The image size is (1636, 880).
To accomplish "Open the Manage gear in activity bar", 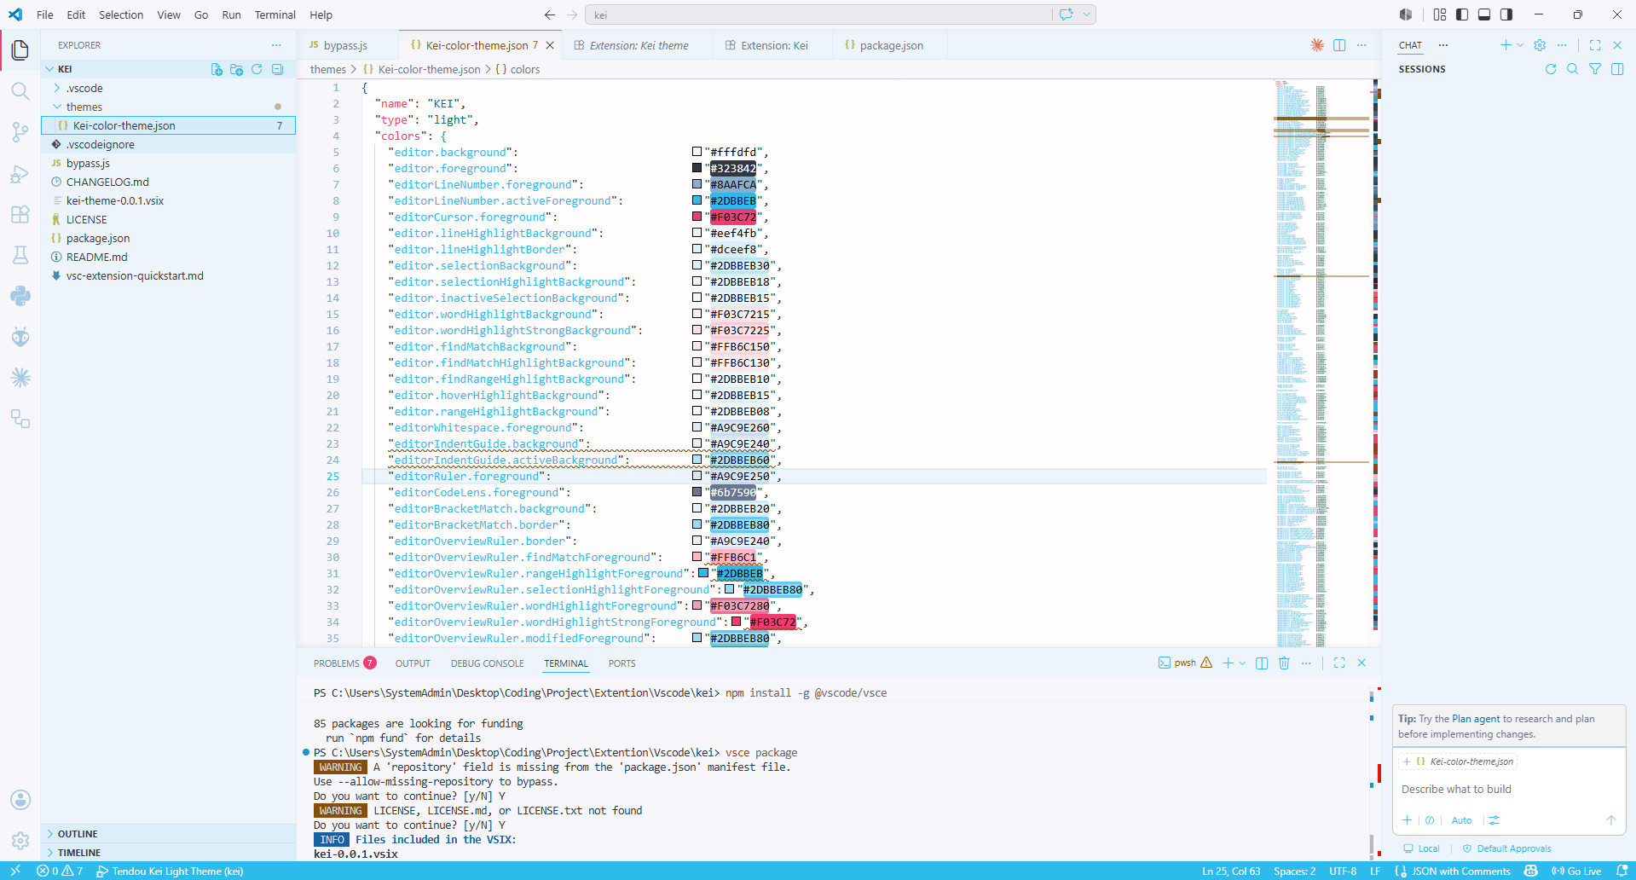I will pyautogui.click(x=20, y=841).
